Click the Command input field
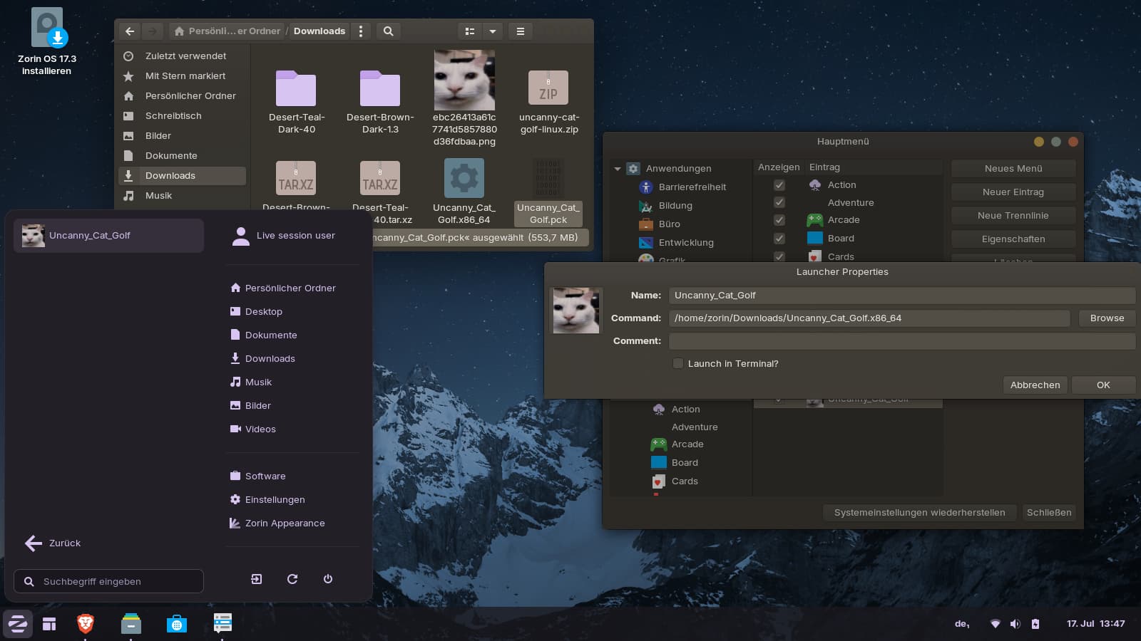 click(x=869, y=318)
